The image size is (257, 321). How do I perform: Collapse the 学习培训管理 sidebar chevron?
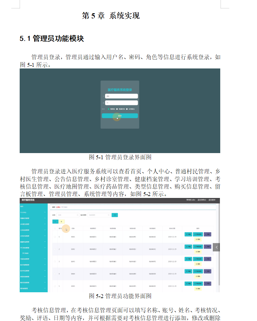coord(45,248)
